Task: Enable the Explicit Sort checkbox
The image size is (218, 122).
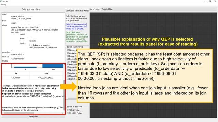Action: 68,79
